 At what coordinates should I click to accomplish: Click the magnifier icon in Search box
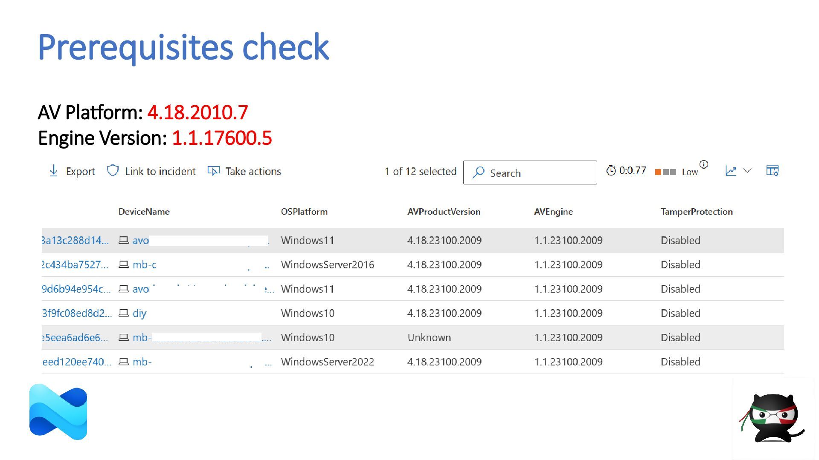click(x=479, y=172)
